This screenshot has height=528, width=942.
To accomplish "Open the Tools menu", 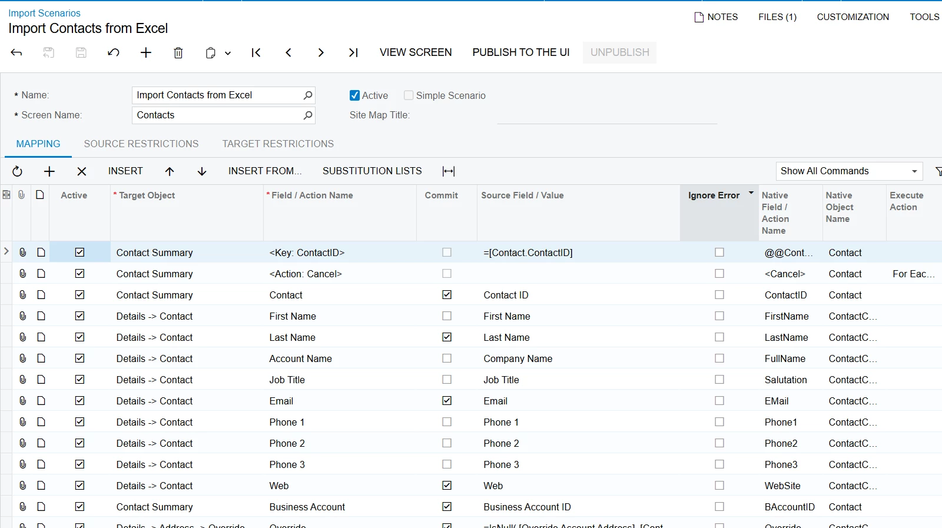I will click(924, 17).
